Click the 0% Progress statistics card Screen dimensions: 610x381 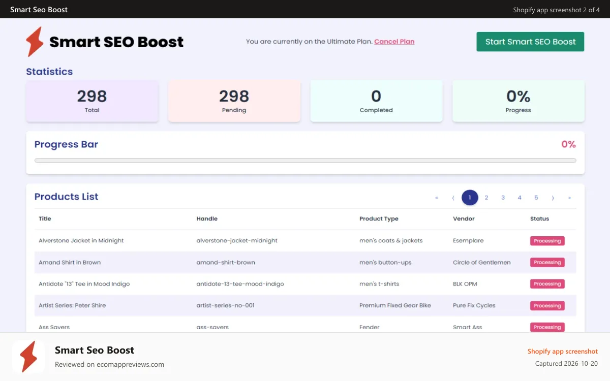point(518,101)
